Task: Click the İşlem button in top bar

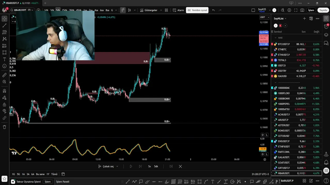Action: [x=311, y=10]
